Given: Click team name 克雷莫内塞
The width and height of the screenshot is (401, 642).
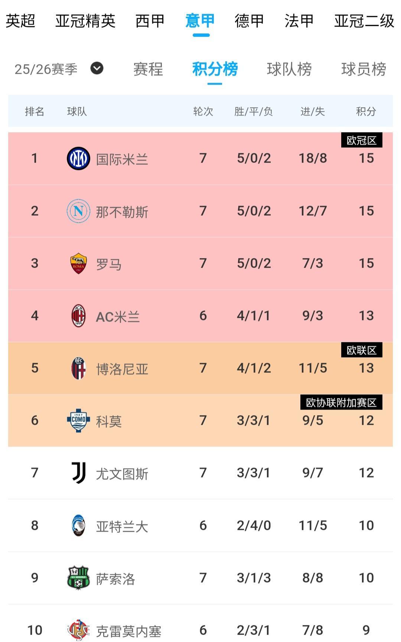Looking at the screenshot, I should (x=128, y=631).
